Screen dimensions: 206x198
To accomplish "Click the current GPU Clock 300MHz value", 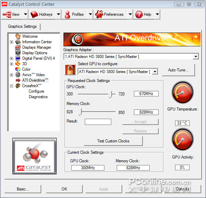I will point(88,168).
